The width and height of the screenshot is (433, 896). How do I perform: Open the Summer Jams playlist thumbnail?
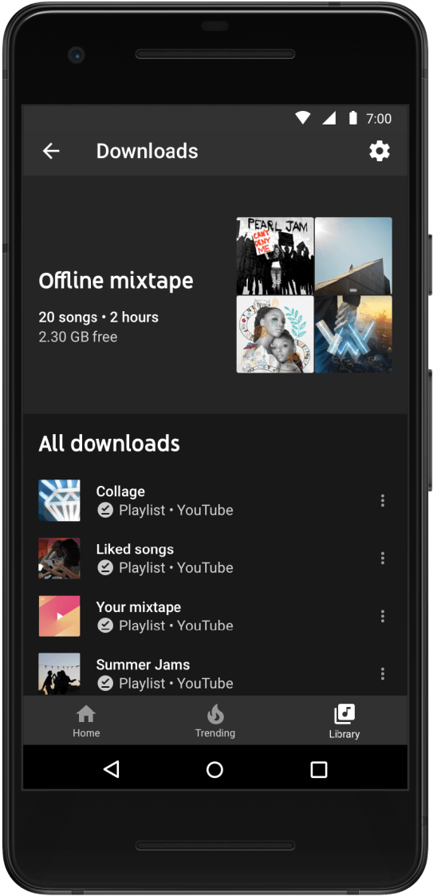click(x=60, y=673)
